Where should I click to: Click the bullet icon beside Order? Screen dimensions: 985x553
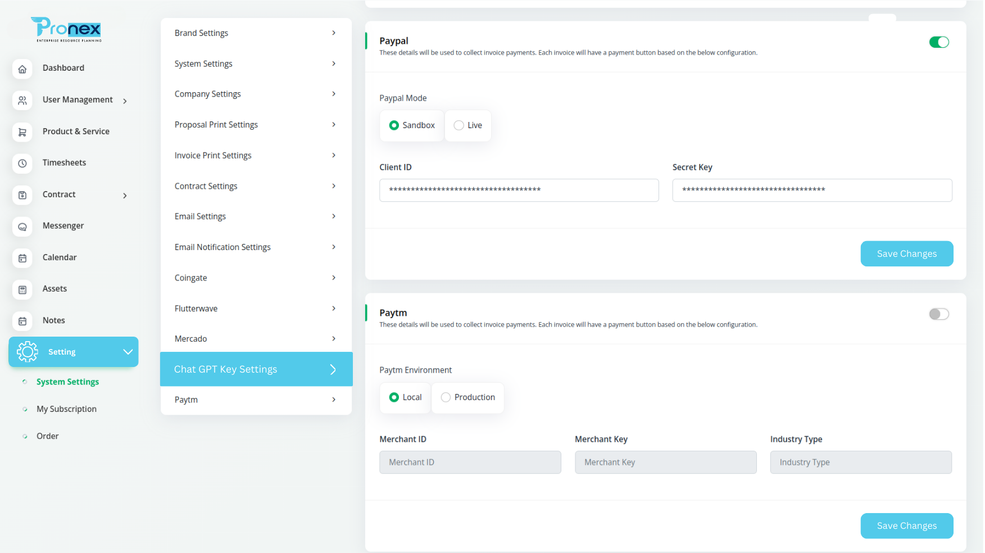[x=25, y=436]
